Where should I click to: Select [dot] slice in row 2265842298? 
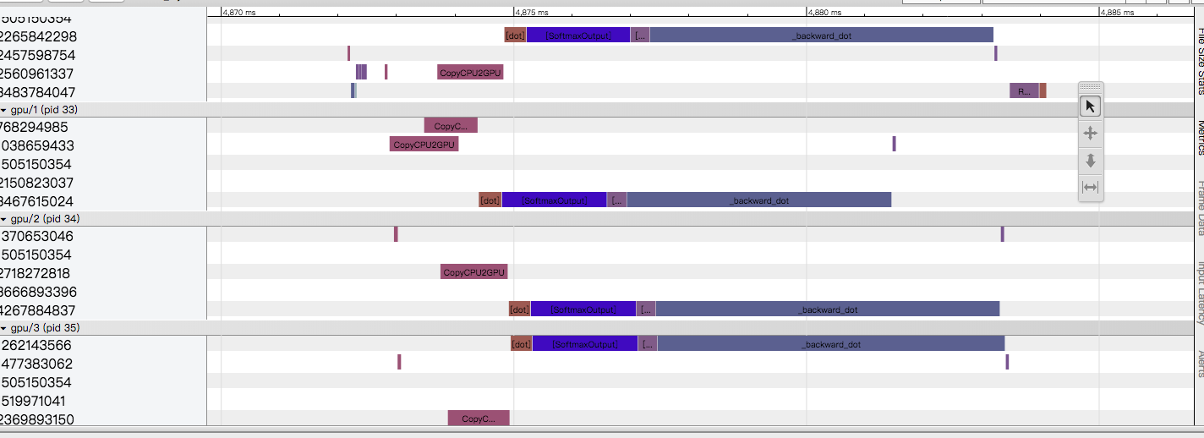[515, 35]
